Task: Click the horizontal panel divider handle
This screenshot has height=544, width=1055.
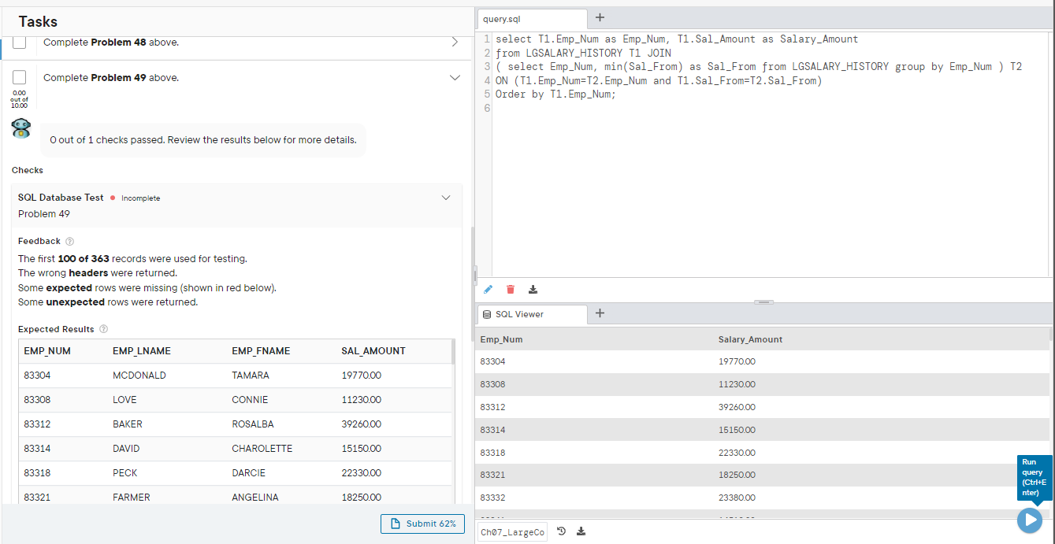Action: (764, 302)
